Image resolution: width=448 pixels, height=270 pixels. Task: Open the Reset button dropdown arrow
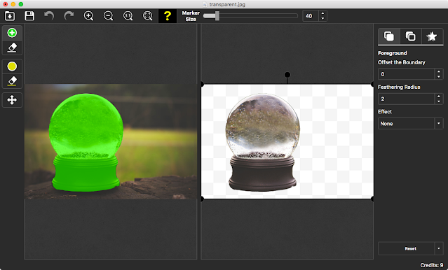[439, 248]
